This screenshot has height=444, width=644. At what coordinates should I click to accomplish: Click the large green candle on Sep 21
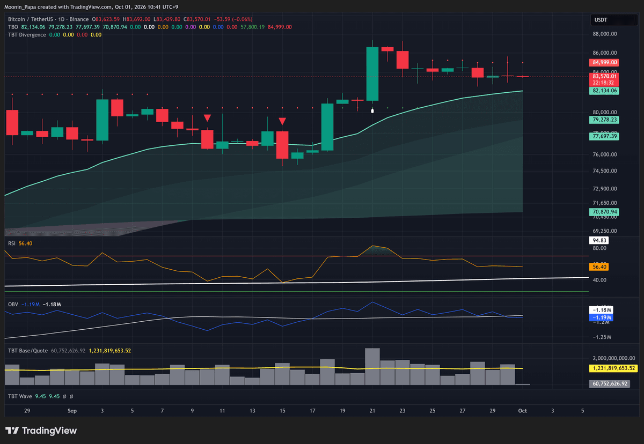click(x=372, y=74)
